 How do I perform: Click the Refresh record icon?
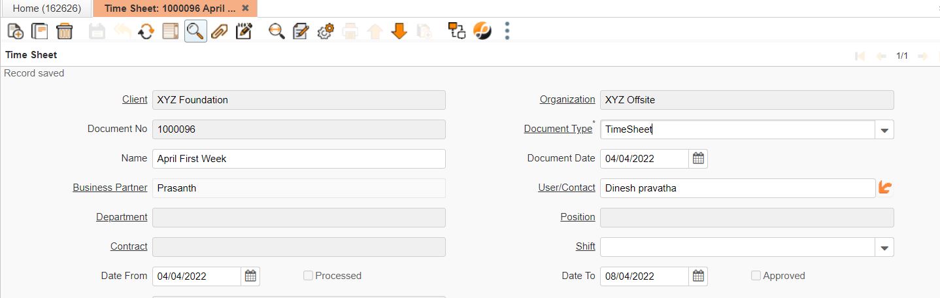click(146, 31)
